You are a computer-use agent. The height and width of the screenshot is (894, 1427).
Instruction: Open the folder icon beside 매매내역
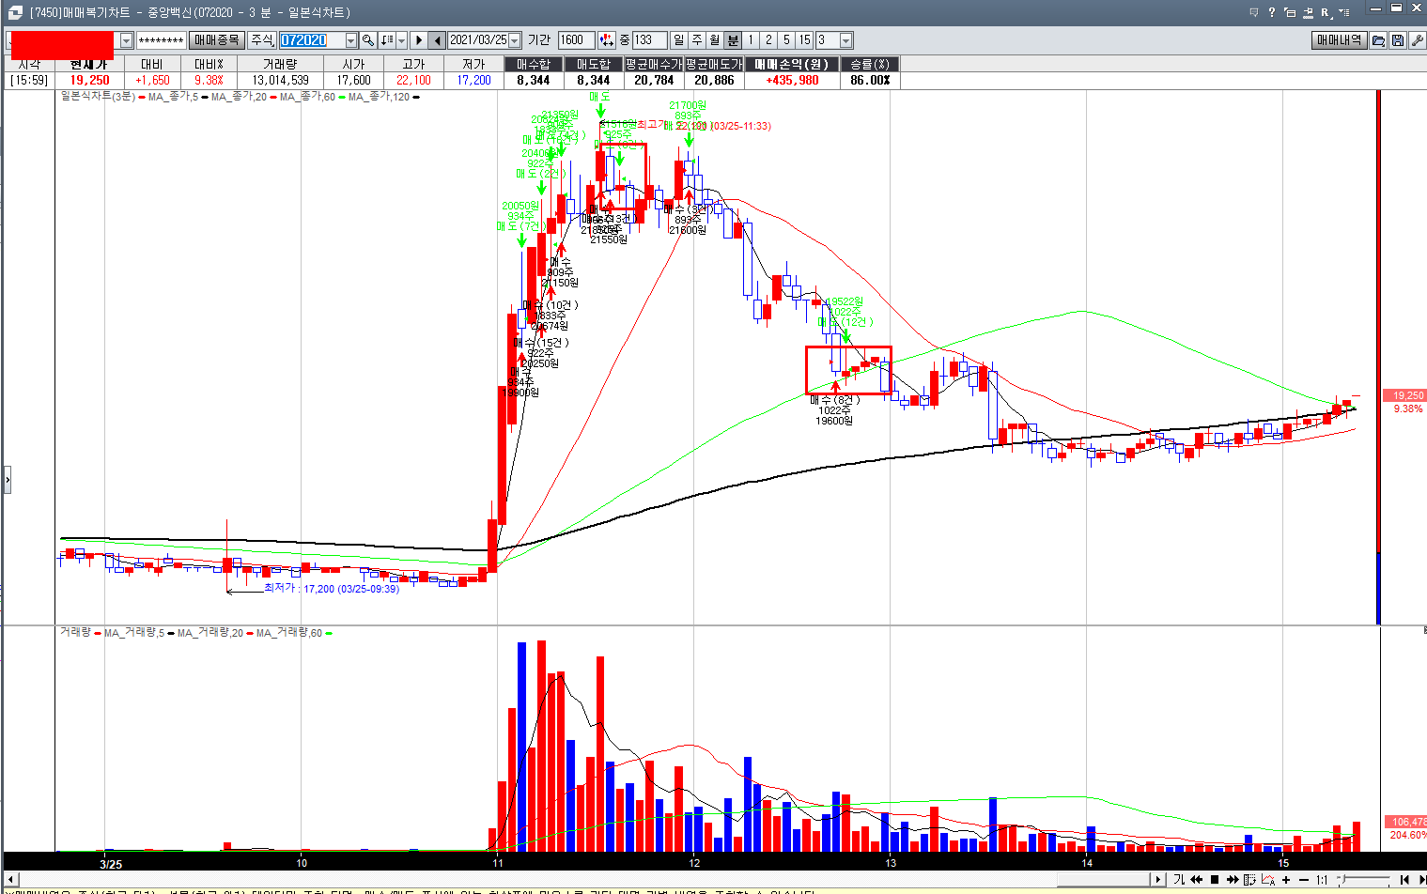1378,40
